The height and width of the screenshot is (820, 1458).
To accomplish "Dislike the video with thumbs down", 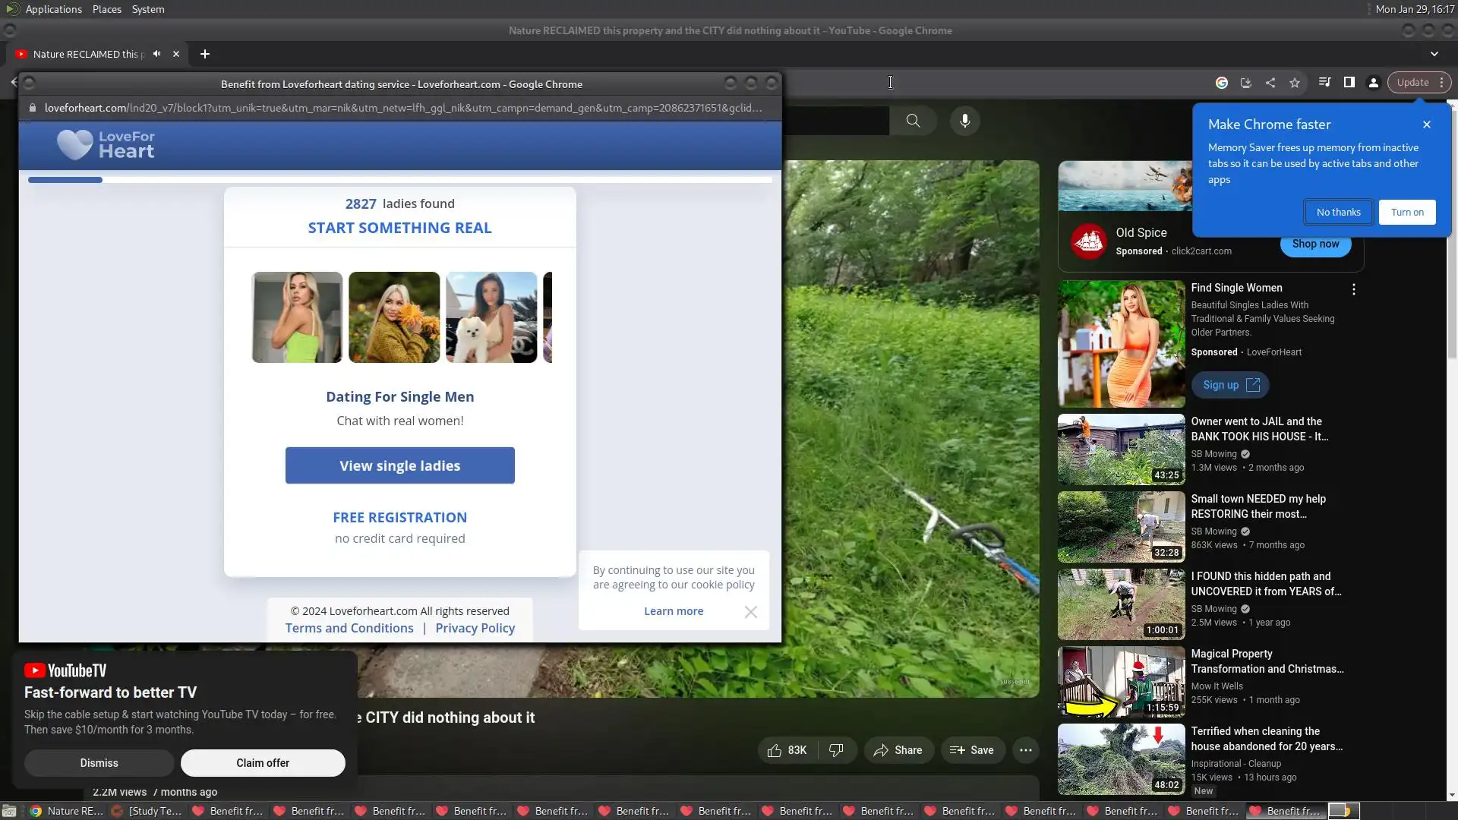I will [836, 750].
